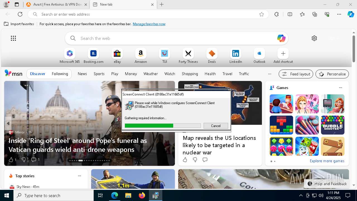
Task: Open the apps grid launcher
Action: click(13, 38)
